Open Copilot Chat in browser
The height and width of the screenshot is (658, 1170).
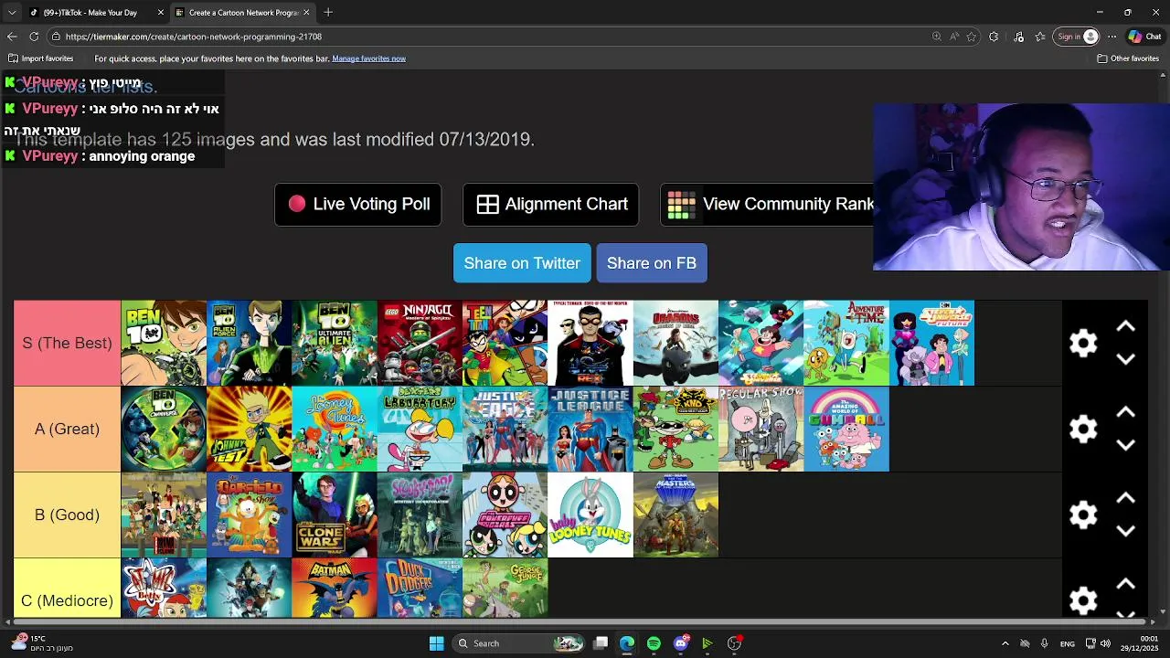[1144, 37]
